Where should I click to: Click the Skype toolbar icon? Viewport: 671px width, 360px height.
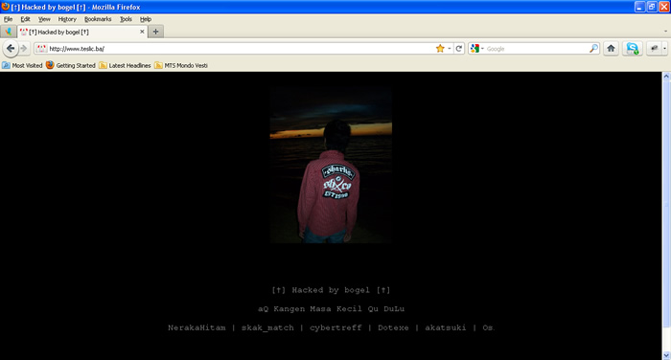(x=633, y=48)
